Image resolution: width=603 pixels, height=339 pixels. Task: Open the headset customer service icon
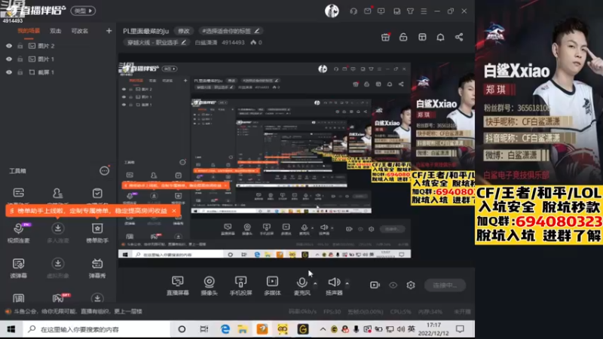pyautogui.click(x=354, y=11)
